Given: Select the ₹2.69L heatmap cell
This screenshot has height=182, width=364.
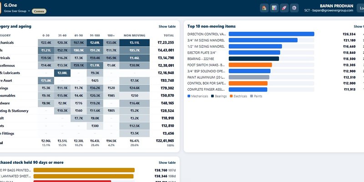Looking at the screenshot, I should pos(95,43).
